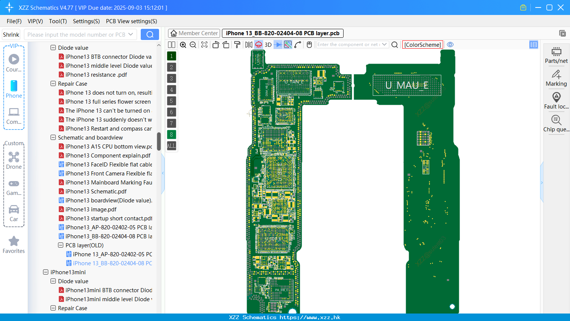The height and width of the screenshot is (321, 570).
Task: Search component with the magnifier icon
Action: (x=394, y=45)
